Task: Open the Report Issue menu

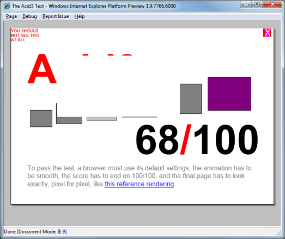Action: 56,16
